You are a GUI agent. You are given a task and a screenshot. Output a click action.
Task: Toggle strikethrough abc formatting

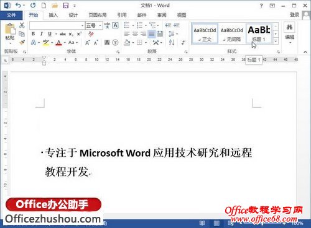pyautogui.click(x=63, y=34)
